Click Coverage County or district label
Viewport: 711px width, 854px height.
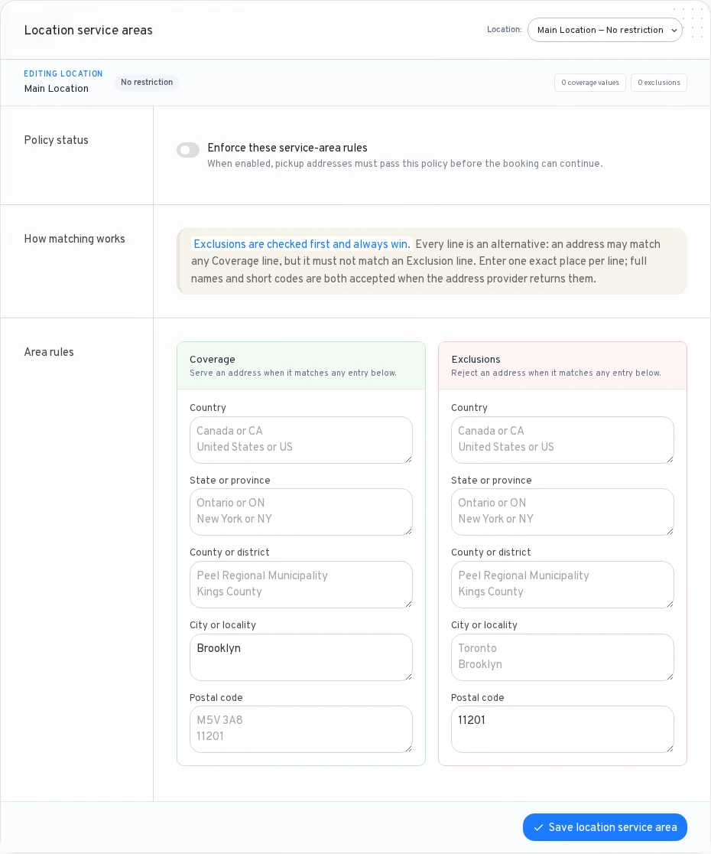click(x=229, y=552)
